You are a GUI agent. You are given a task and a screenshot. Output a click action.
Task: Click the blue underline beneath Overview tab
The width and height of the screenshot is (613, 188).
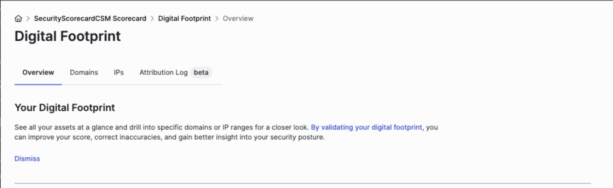pos(38,85)
